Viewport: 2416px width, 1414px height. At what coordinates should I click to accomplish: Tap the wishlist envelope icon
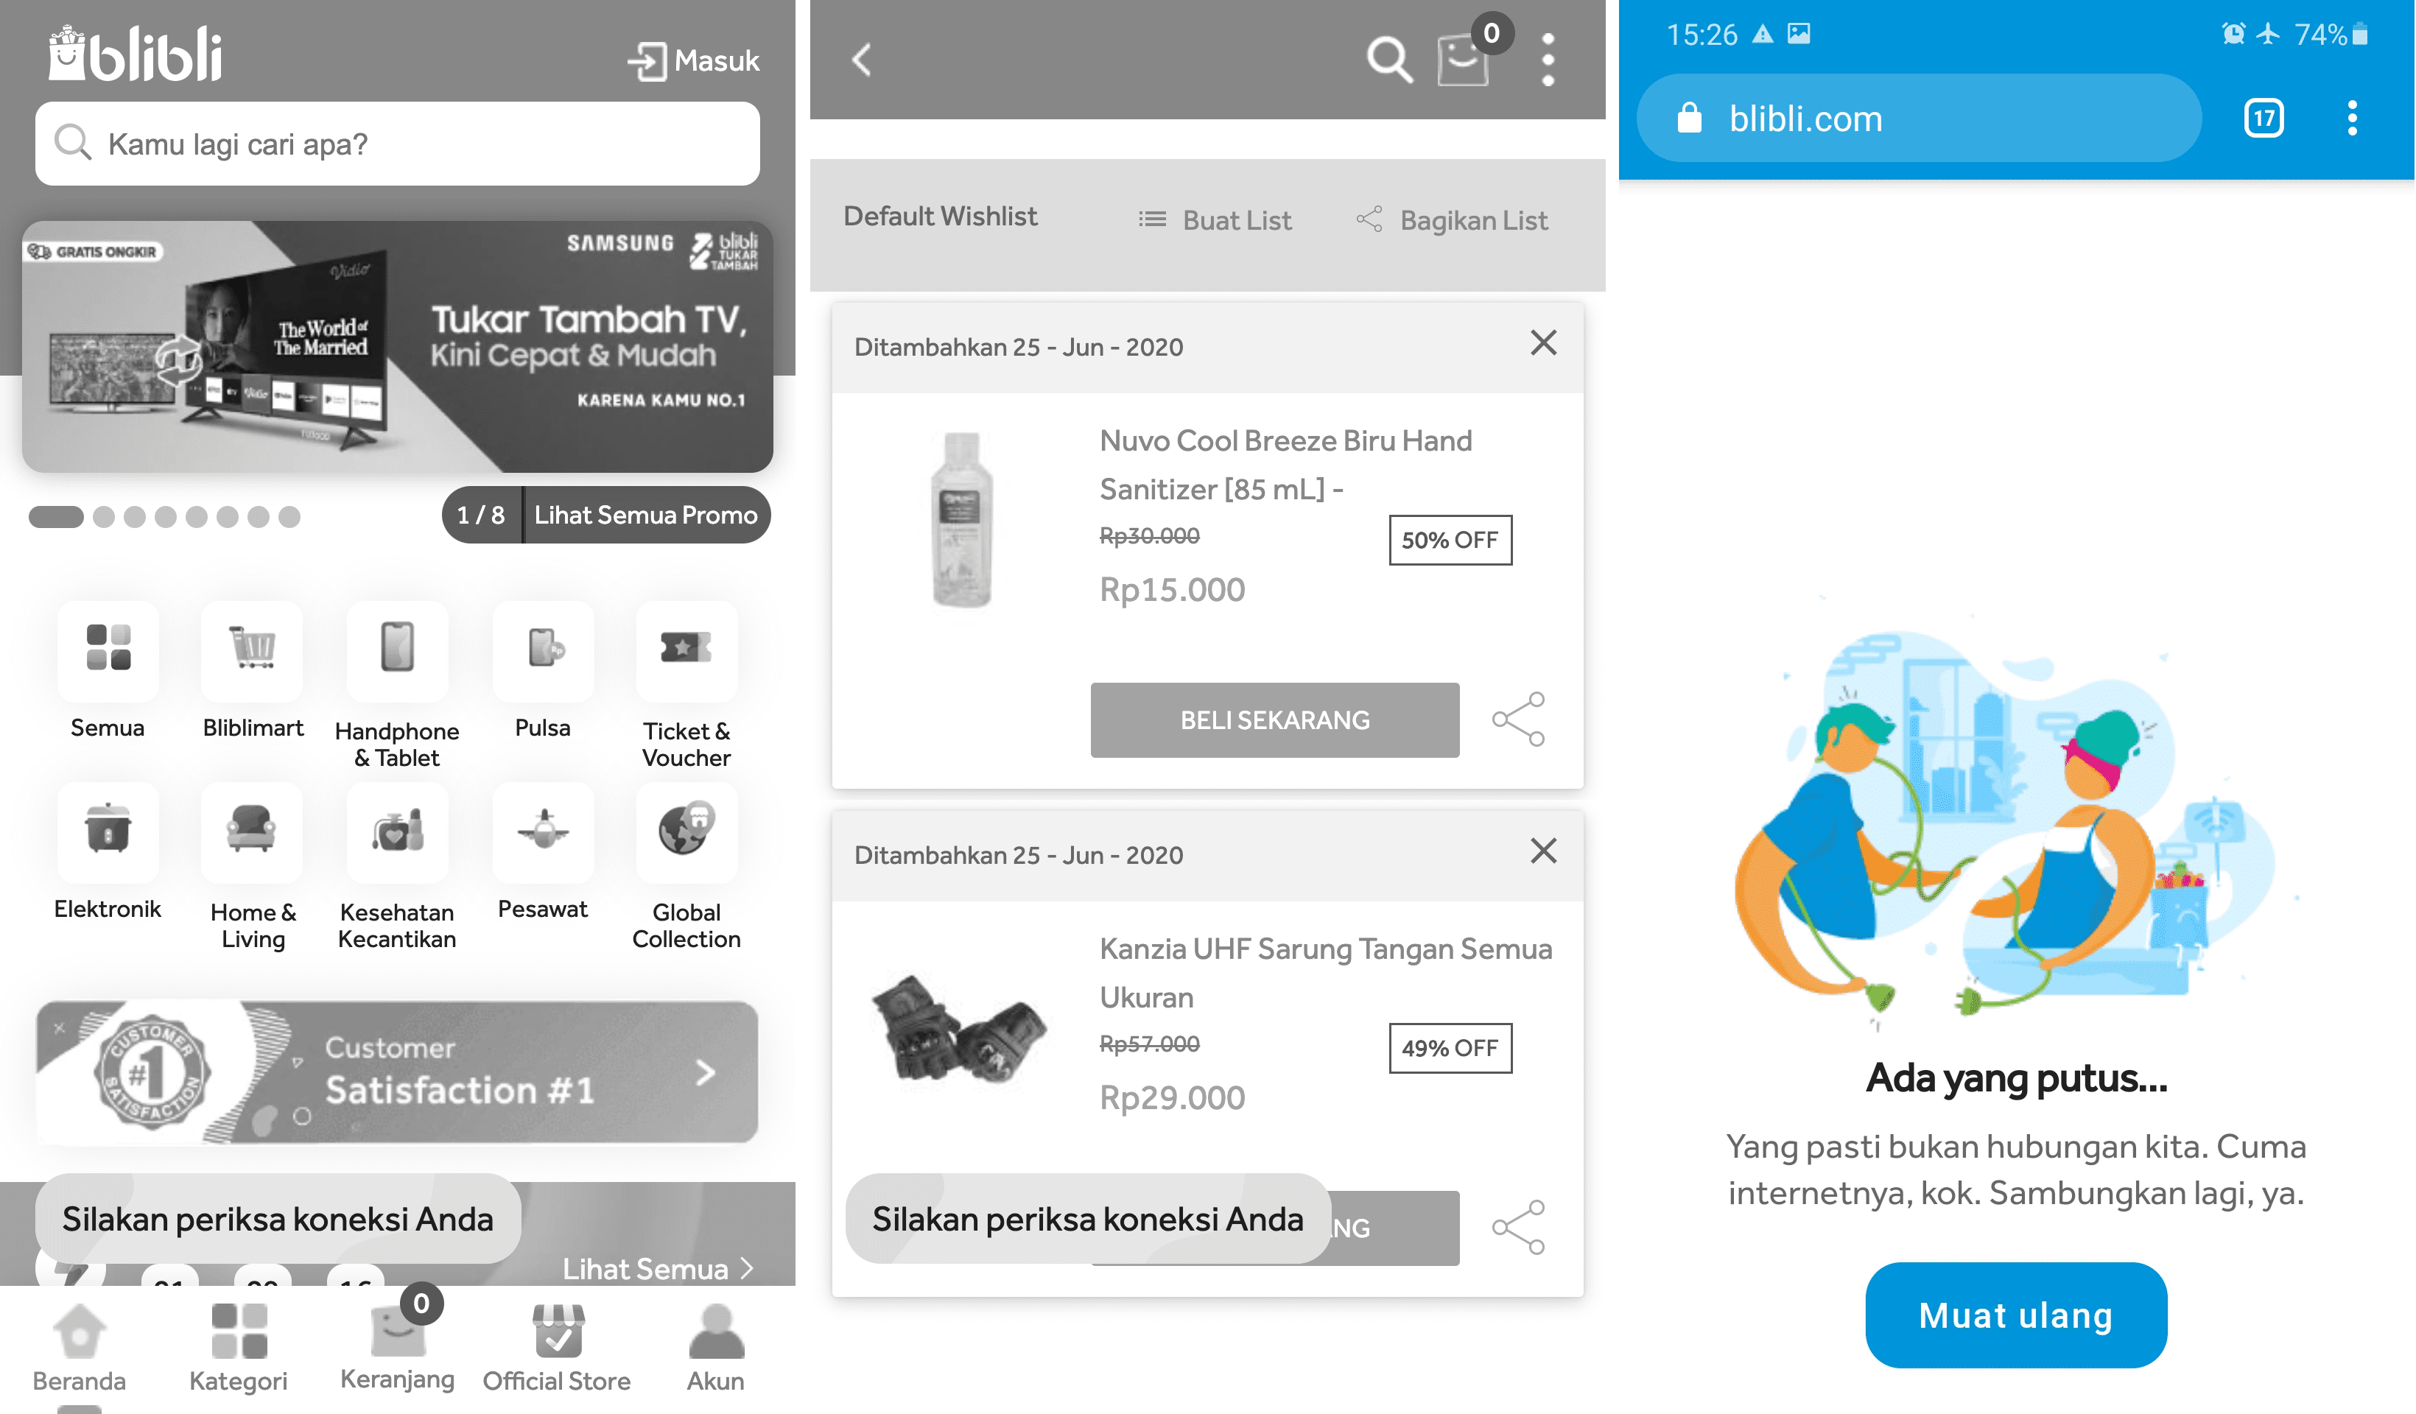[x=1463, y=57]
